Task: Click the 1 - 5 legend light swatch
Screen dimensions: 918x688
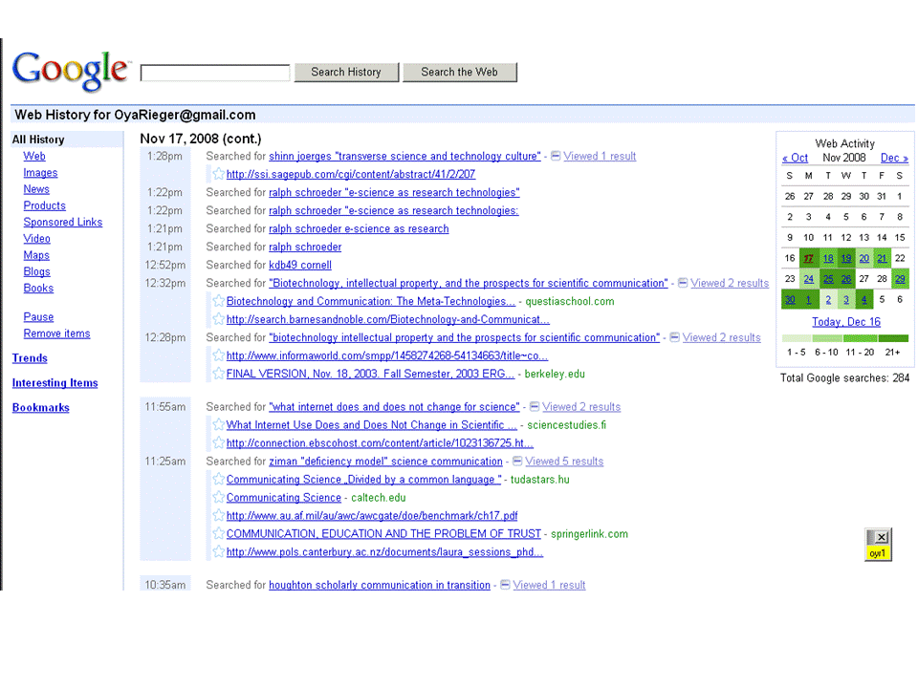Action: coord(797,338)
